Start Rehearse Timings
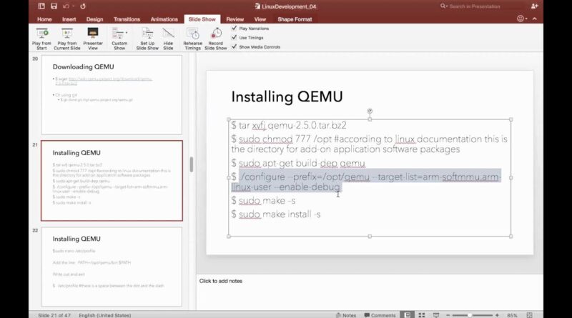 tap(192, 39)
